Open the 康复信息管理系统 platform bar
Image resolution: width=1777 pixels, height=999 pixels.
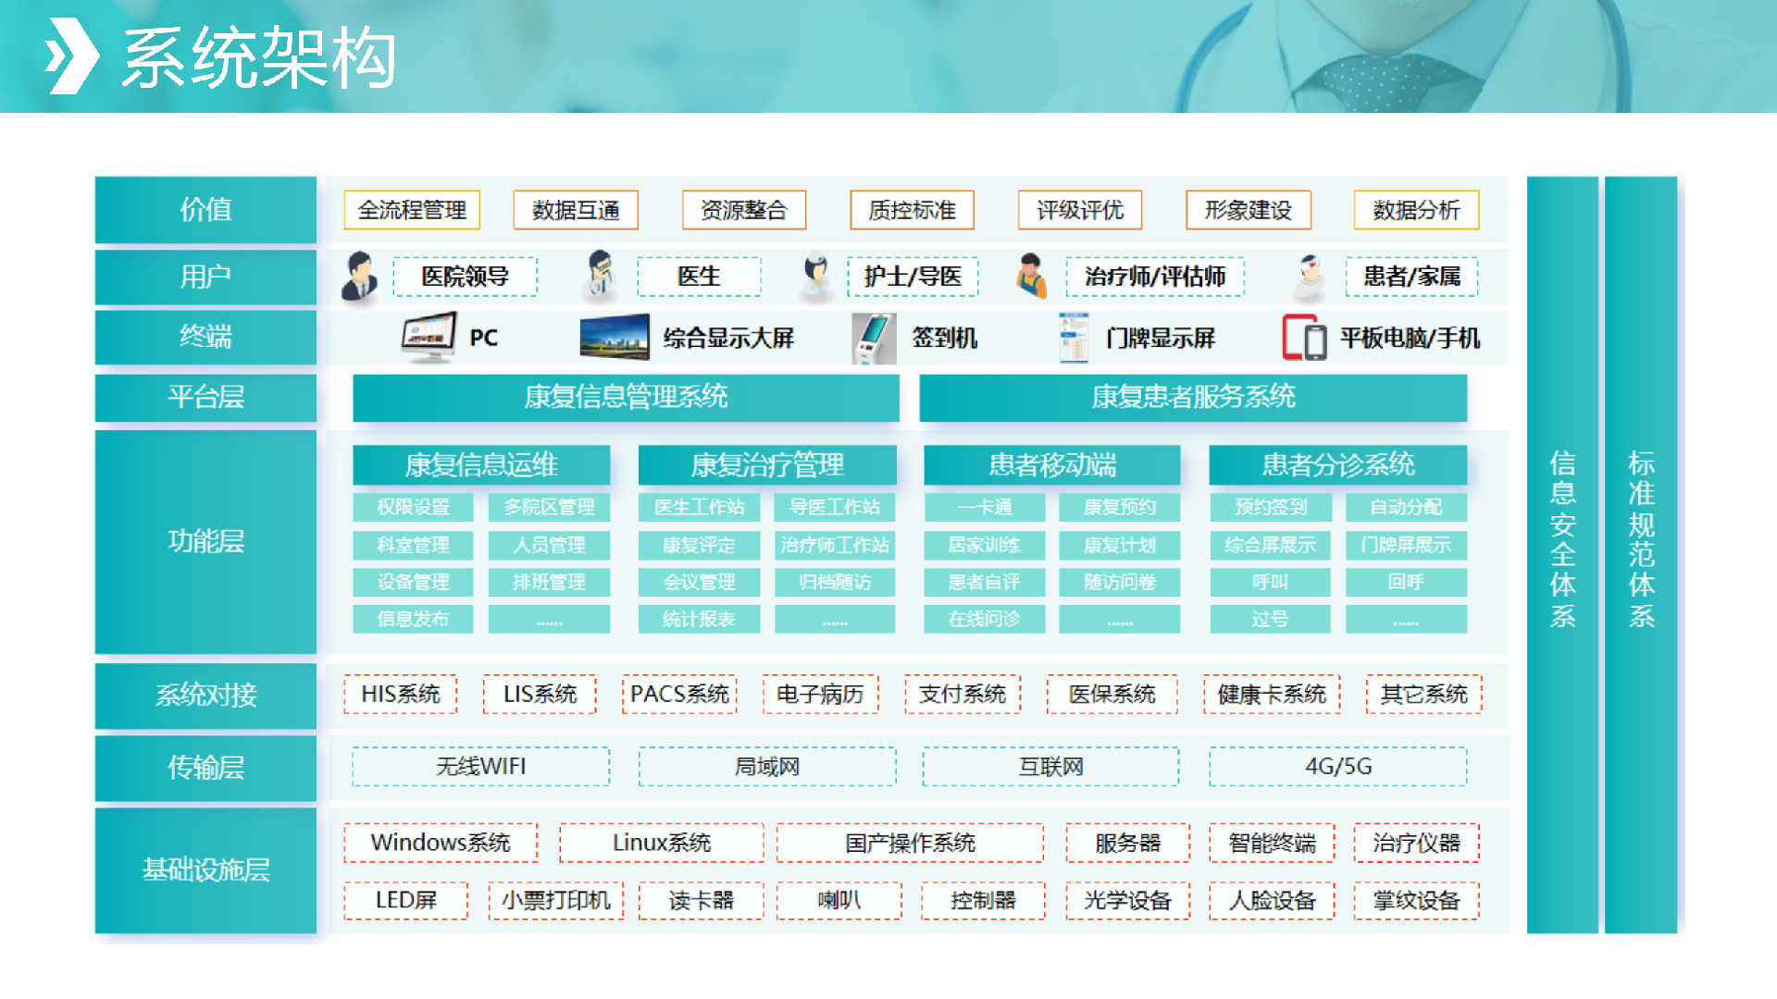pyautogui.click(x=626, y=397)
